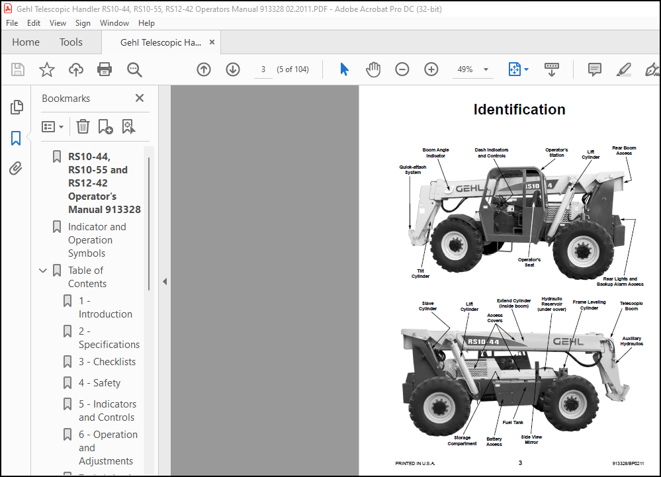
Task: Open the Sign menu
Action: (x=83, y=23)
